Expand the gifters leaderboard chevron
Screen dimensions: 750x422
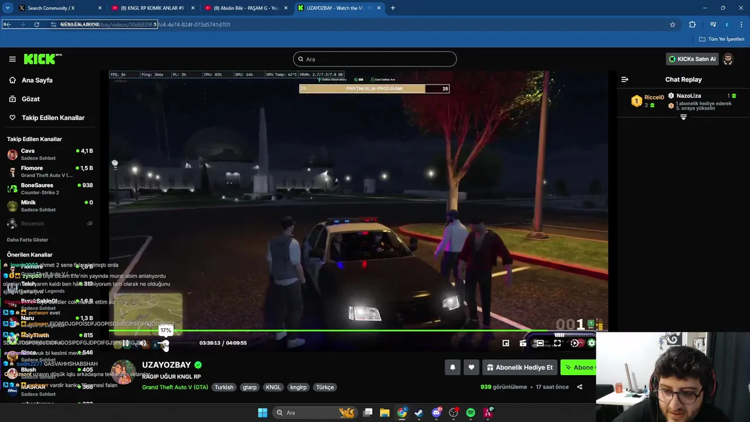click(683, 117)
